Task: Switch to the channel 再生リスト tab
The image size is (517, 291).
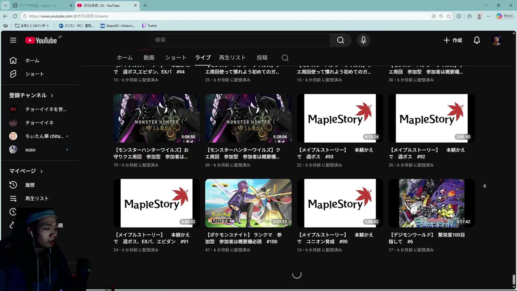Action: click(x=232, y=58)
